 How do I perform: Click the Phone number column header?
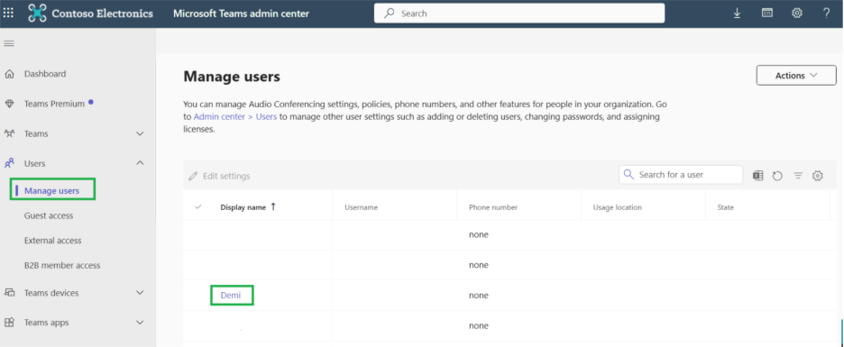click(x=493, y=207)
